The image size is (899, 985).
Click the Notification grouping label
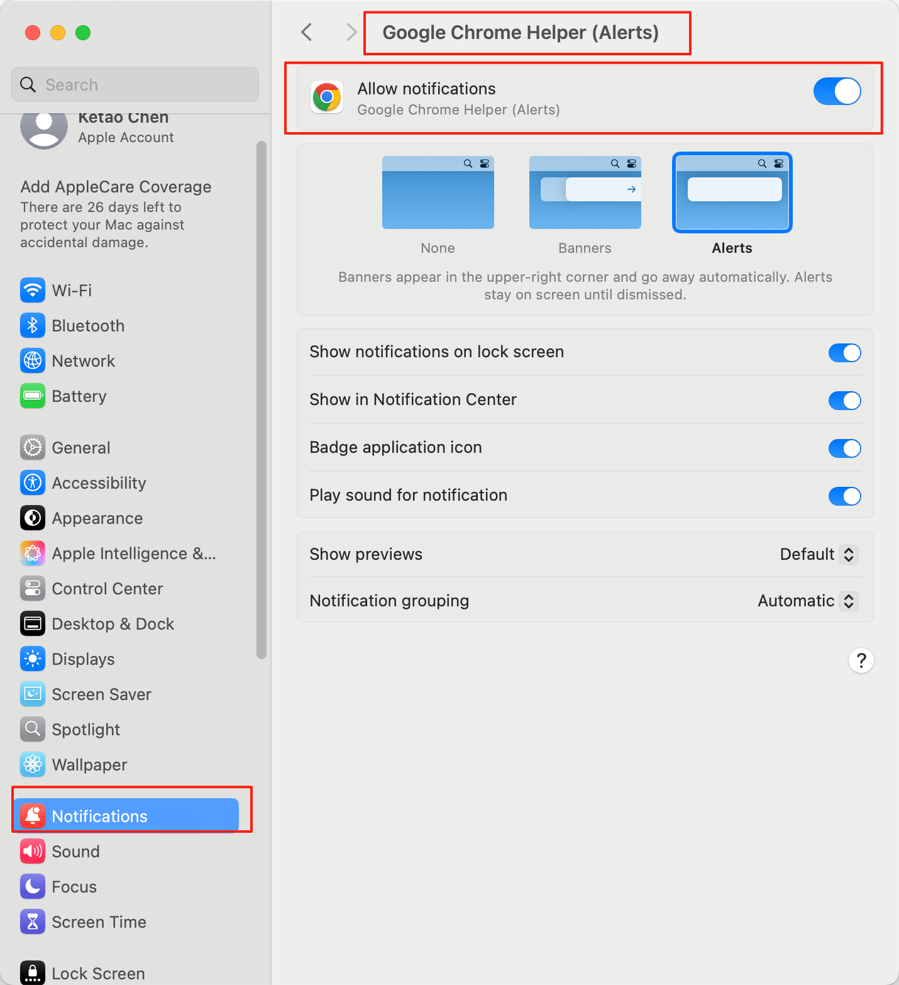point(389,601)
